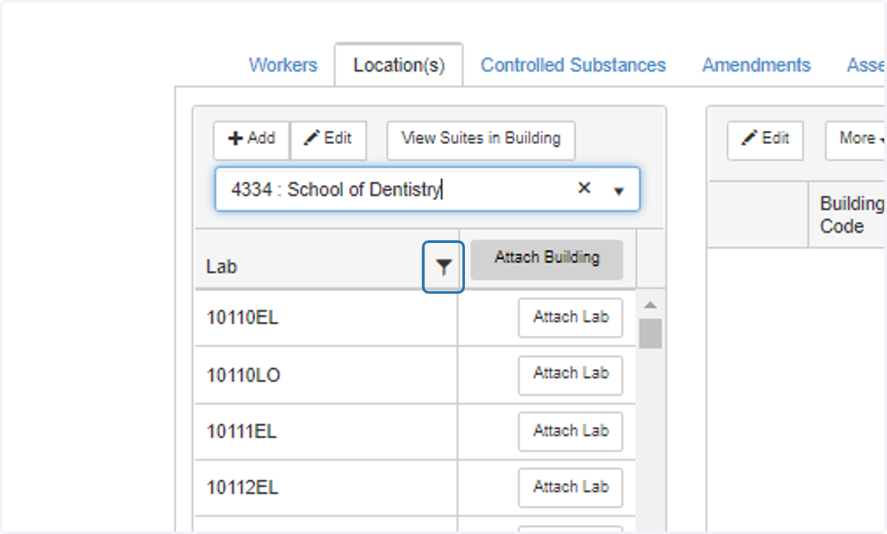Open the More dropdown button
The width and height of the screenshot is (887, 534).
tap(857, 140)
